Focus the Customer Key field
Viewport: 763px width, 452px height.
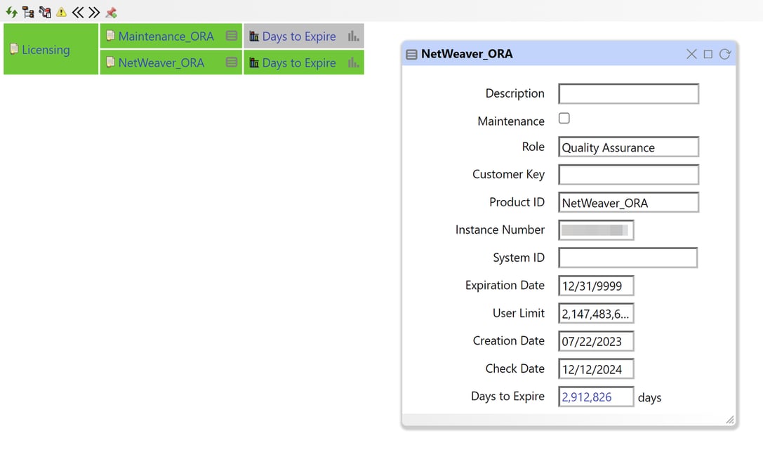[628, 175]
